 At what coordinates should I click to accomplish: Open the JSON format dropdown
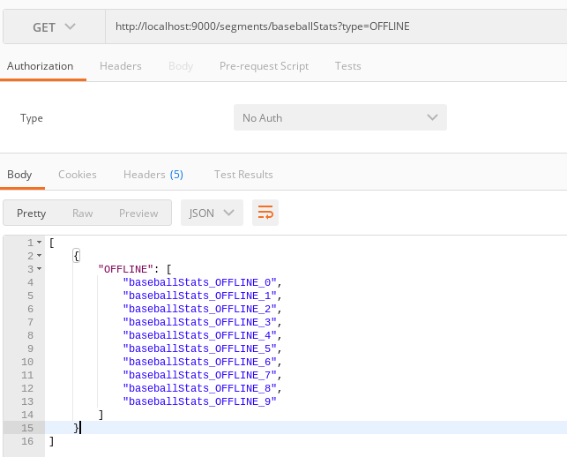coord(212,213)
